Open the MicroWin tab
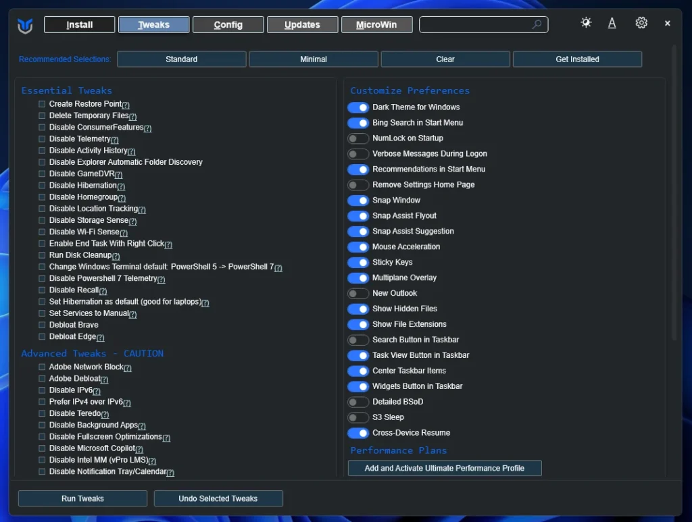The height and width of the screenshot is (522, 692). click(376, 25)
